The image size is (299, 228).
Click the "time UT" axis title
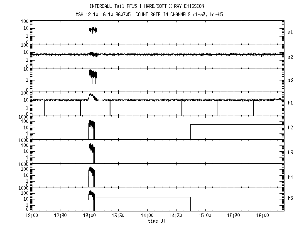point(157,221)
